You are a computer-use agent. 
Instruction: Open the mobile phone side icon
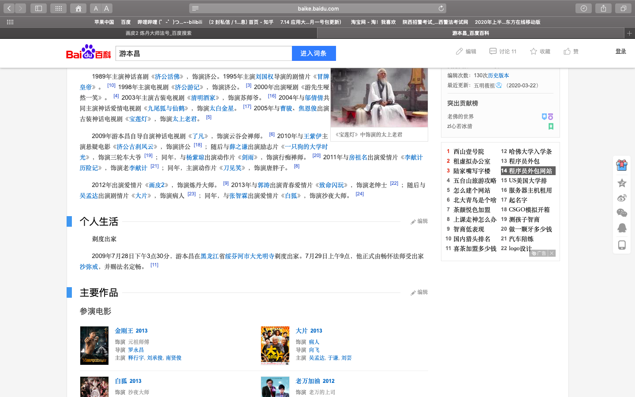point(622,245)
